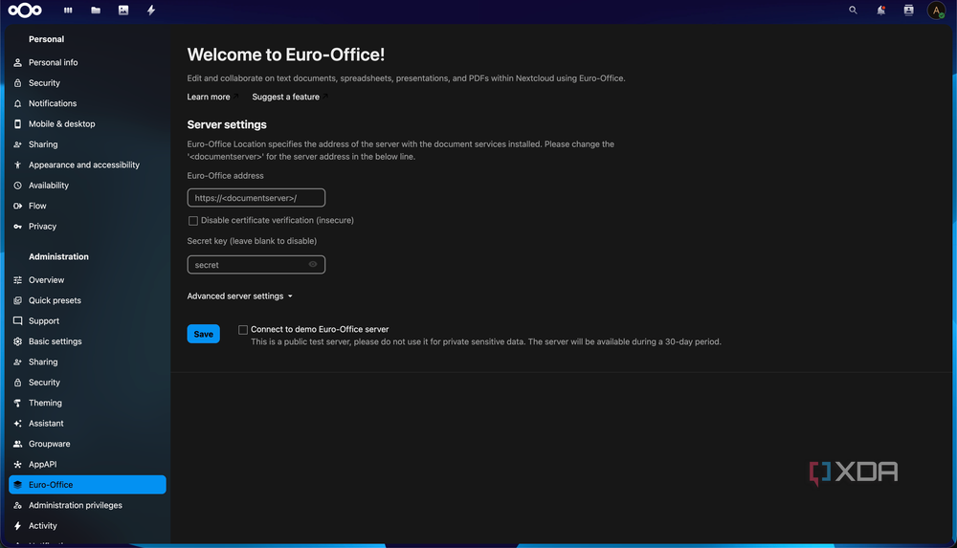The width and height of the screenshot is (957, 548).
Task: Focus the Euro-Office address field
Action: coord(256,198)
